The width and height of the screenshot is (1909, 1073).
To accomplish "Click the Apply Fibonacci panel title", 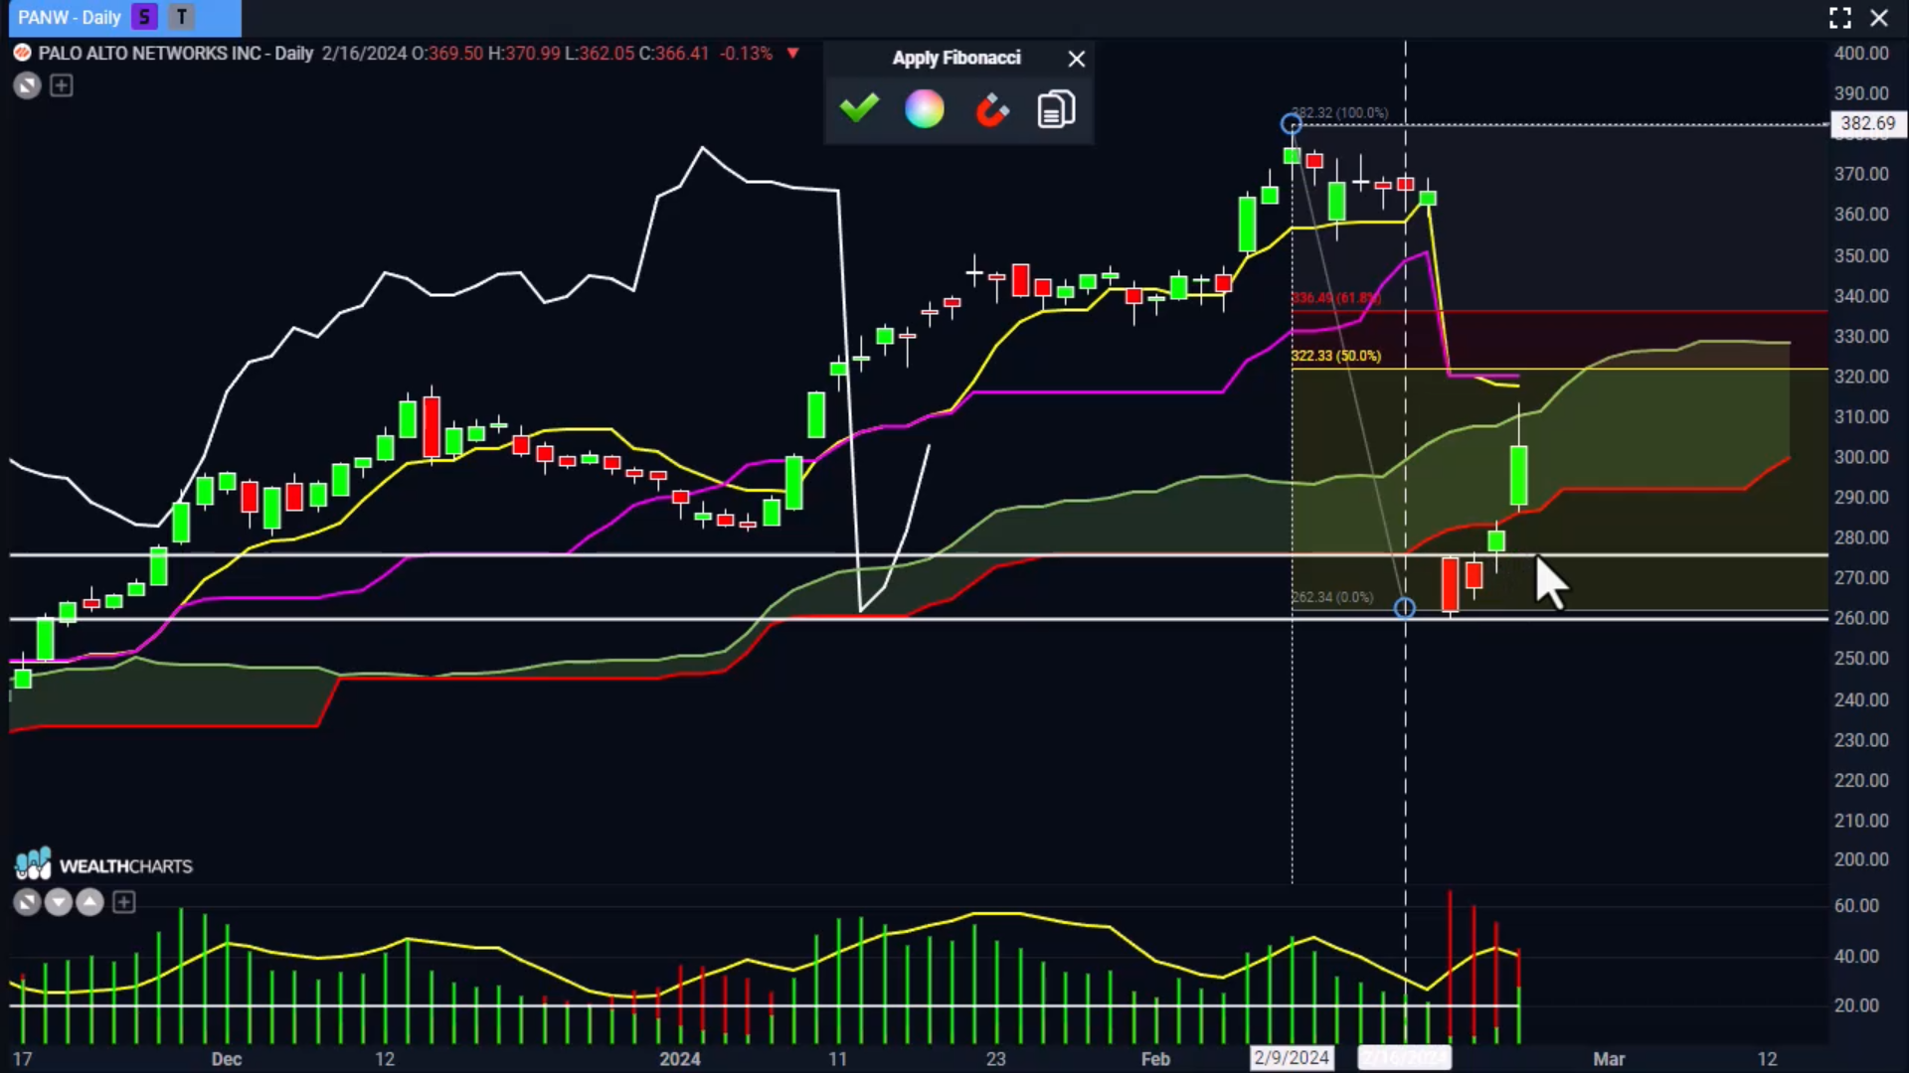I will coord(956,58).
